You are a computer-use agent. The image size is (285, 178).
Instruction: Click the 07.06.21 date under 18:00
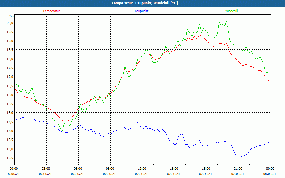click(206, 174)
